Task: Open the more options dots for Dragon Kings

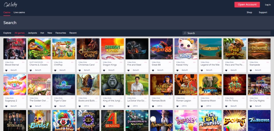Action: click(121, 62)
